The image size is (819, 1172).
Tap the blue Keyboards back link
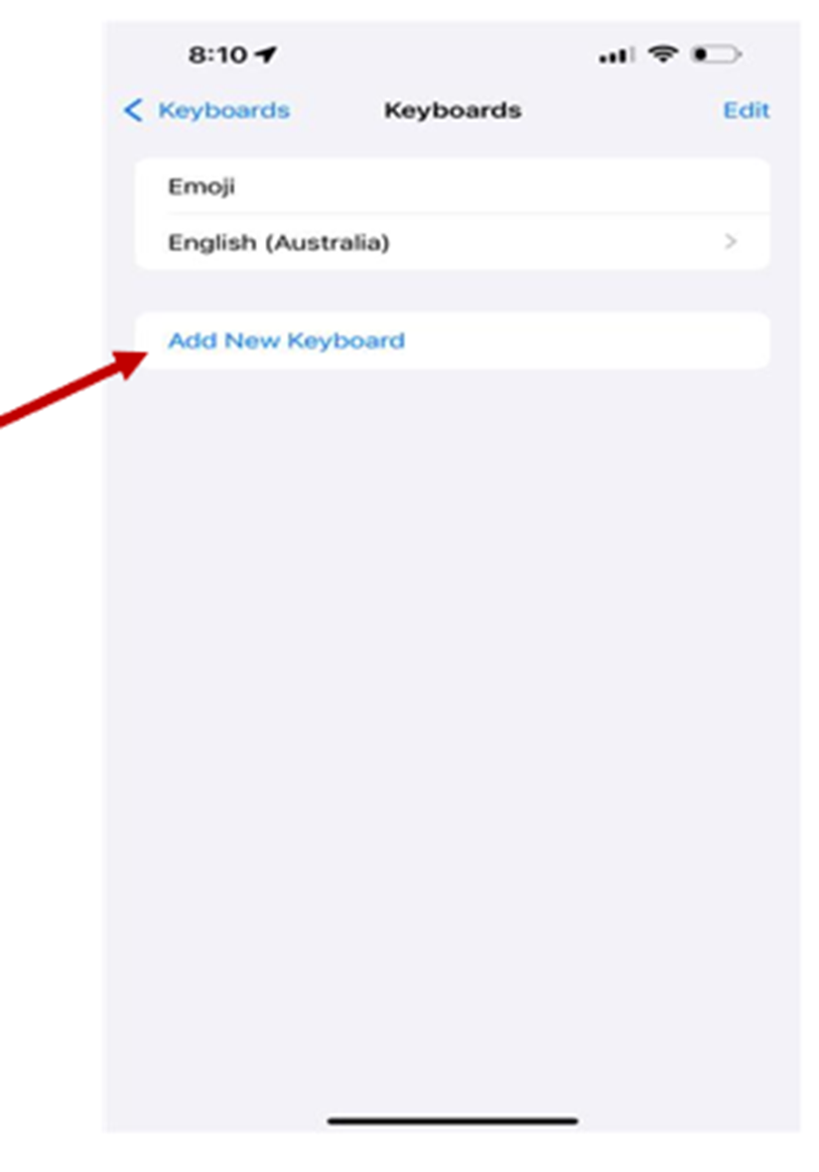223,110
